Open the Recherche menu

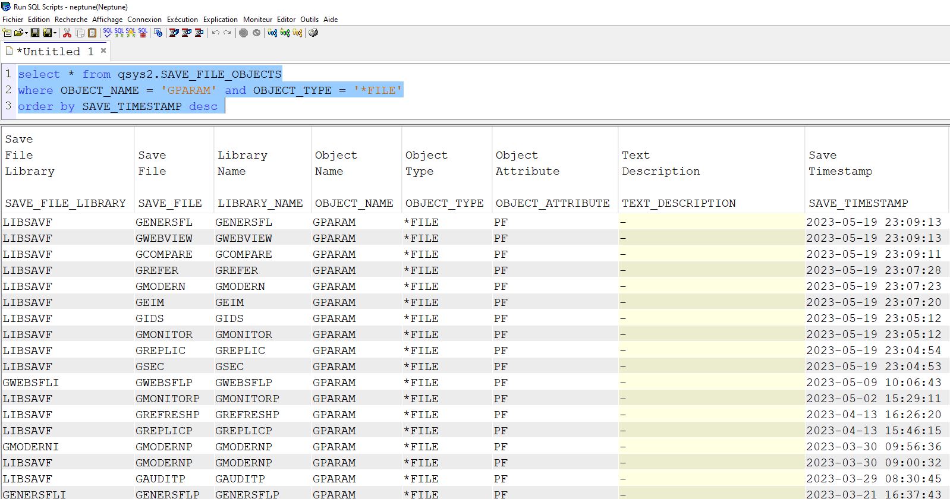[x=71, y=20]
